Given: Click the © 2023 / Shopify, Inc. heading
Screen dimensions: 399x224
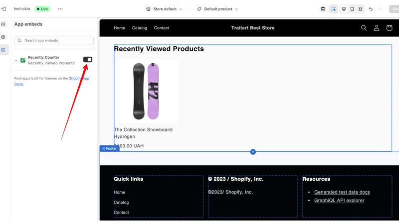Looking at the screenshot, I should [x=235, y=179].
